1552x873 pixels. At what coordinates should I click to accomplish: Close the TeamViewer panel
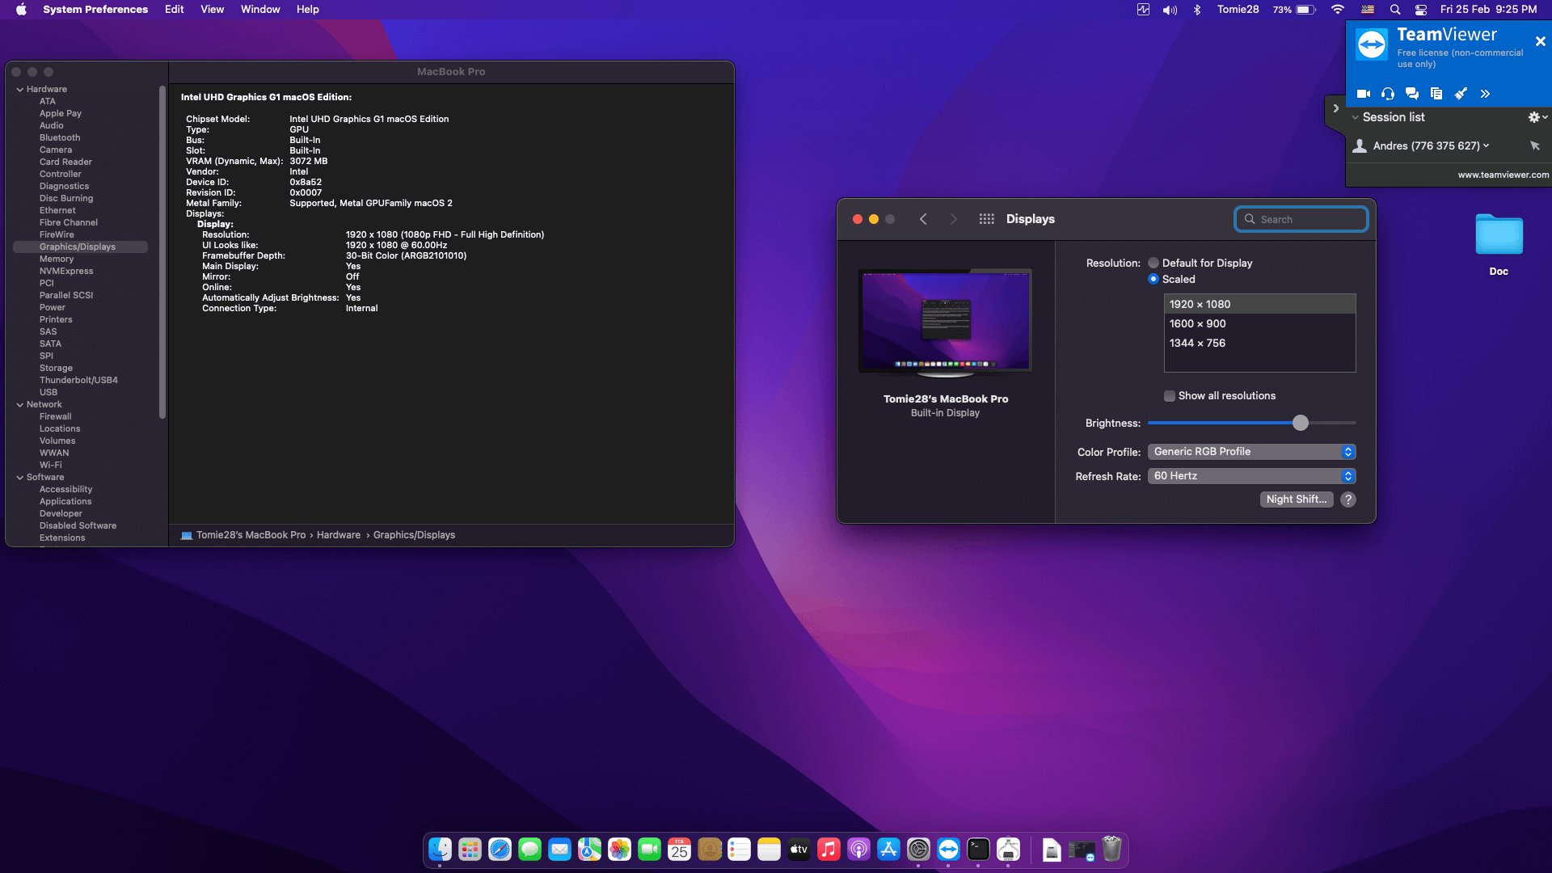point(1540,41)
